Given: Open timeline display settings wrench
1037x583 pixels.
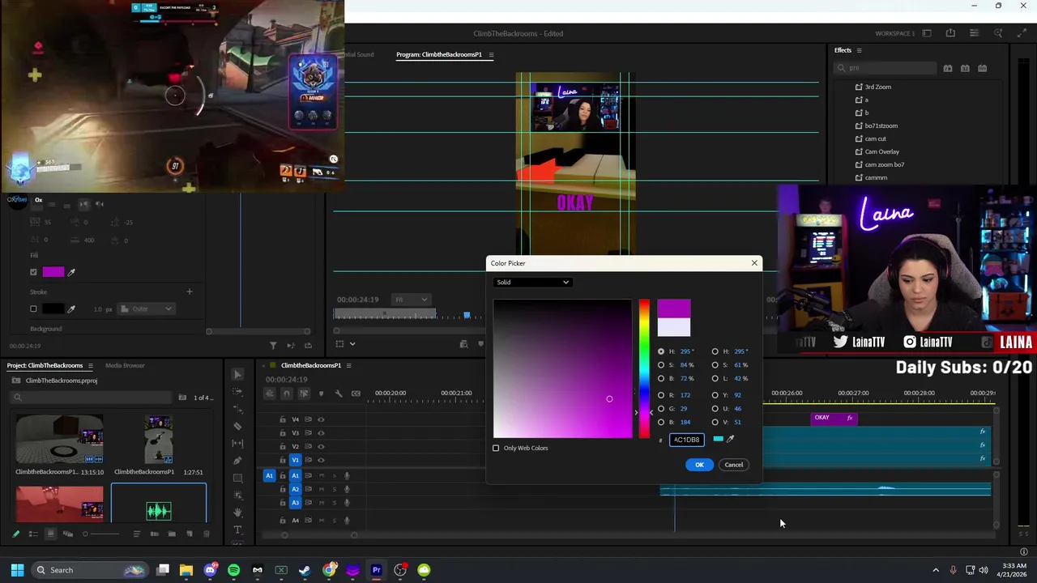Looking at the screenshot, I should (x=338, y=394).
